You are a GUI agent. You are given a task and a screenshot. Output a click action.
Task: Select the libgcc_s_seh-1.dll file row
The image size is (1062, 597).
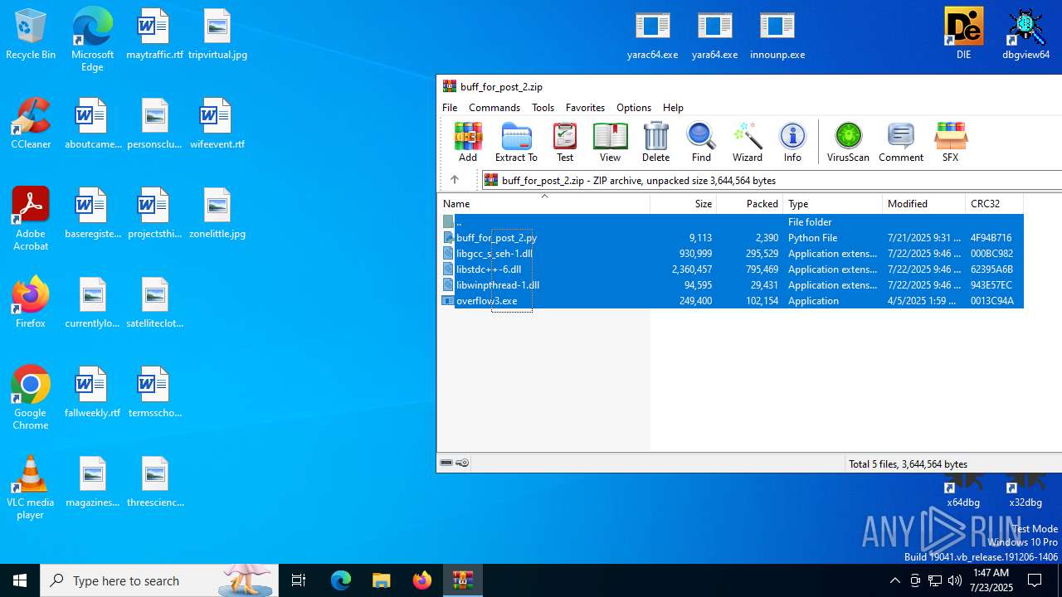point(731,254)
